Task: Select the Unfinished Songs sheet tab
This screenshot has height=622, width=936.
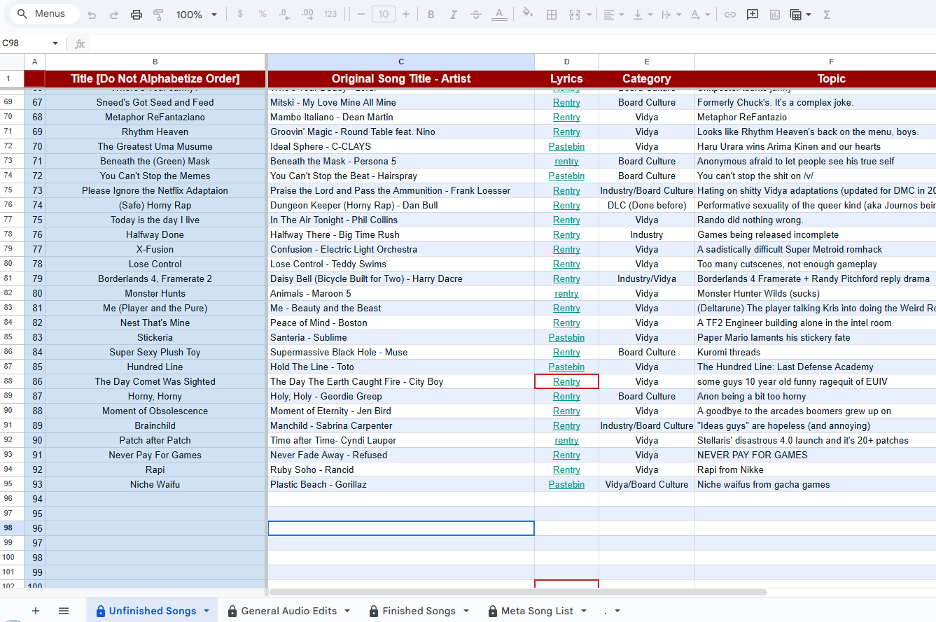Action: (153, 611)
